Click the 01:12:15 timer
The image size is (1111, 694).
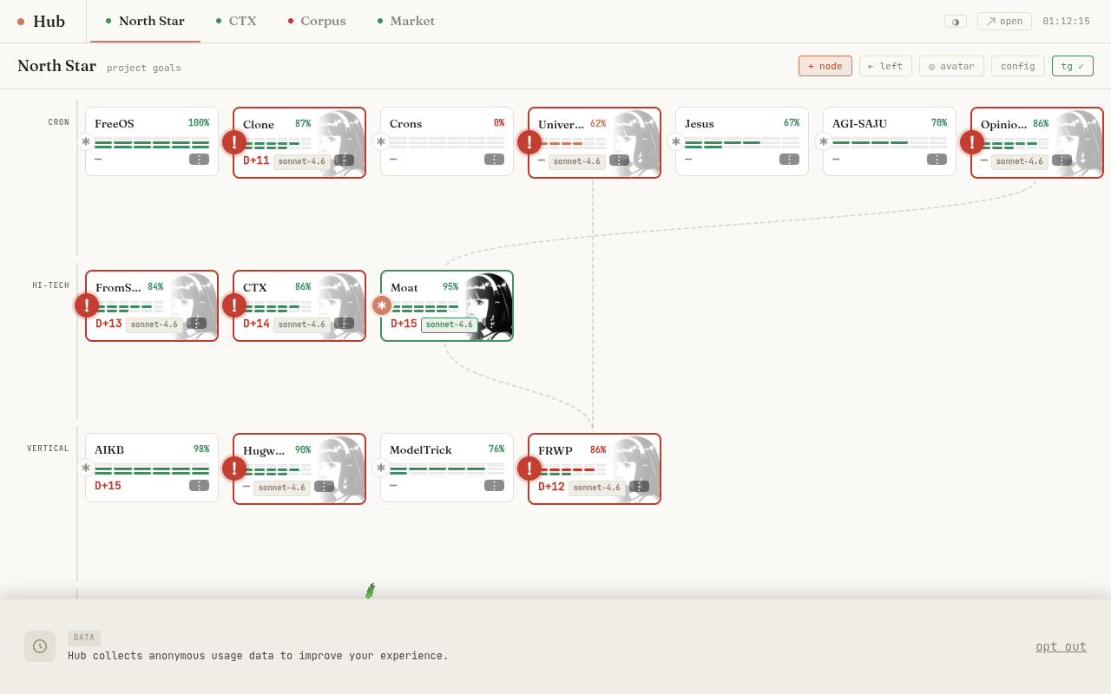coord(1066,22)
